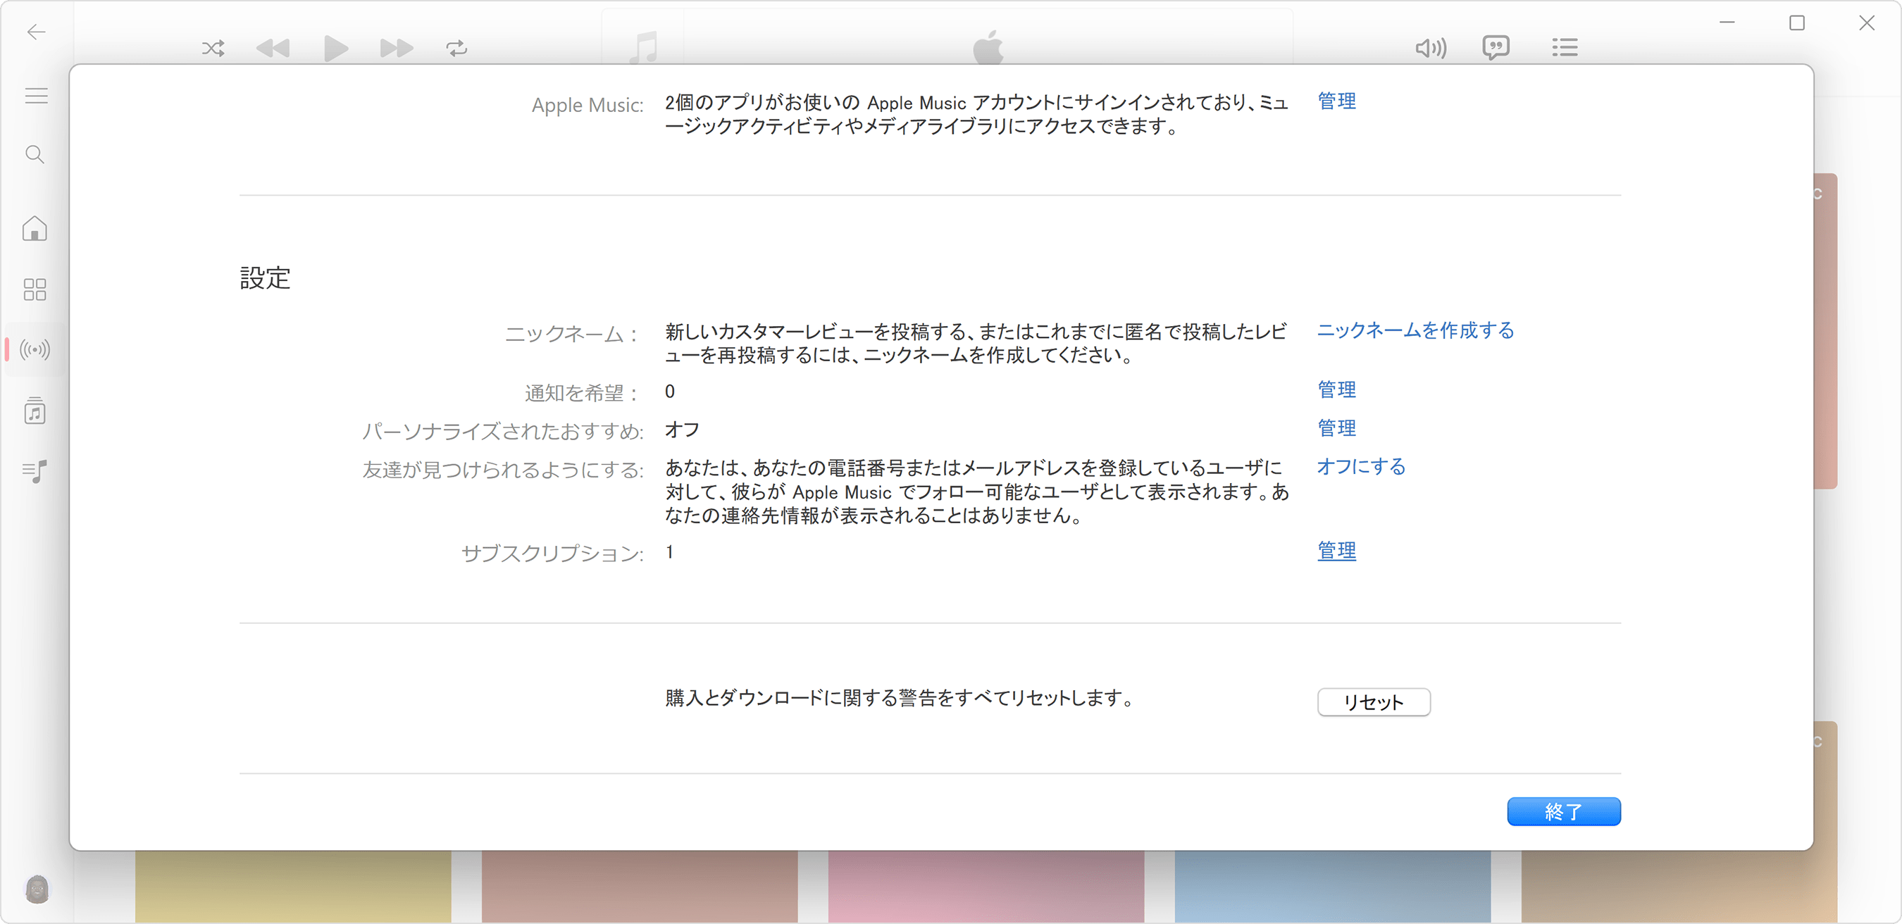Viewport: 1902px width, 924px height.
Task: Click the back navigation arrow
Action: 35,32
